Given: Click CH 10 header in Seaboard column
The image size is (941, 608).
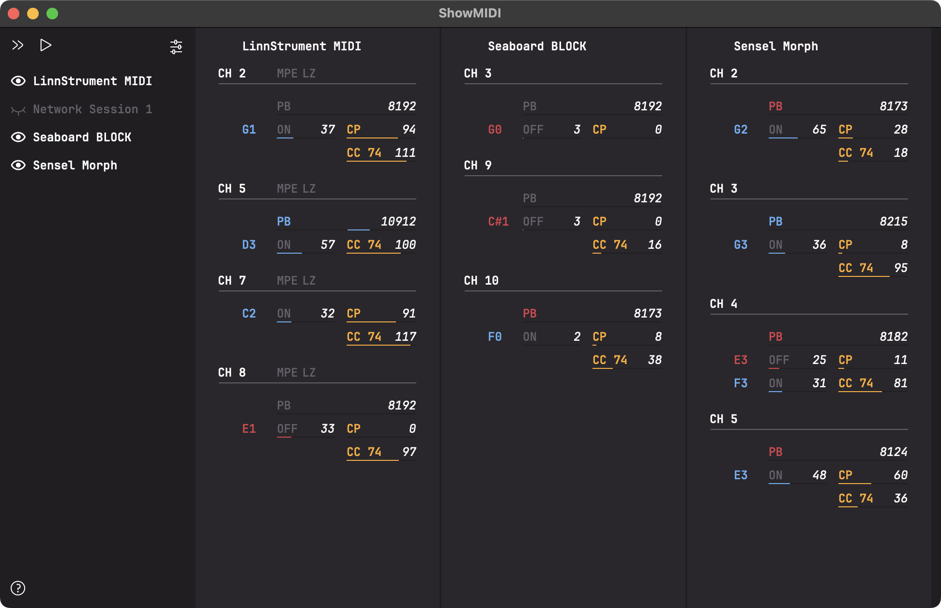Looking at the screenshot, I should tap(481, 280).
